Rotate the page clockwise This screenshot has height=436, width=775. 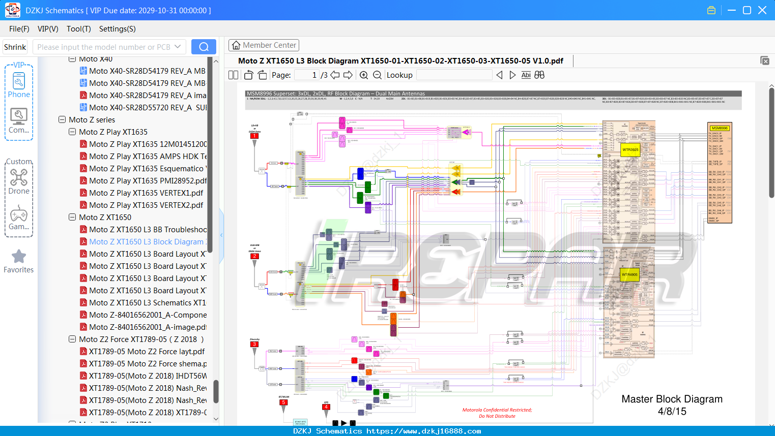pos(262,75)
